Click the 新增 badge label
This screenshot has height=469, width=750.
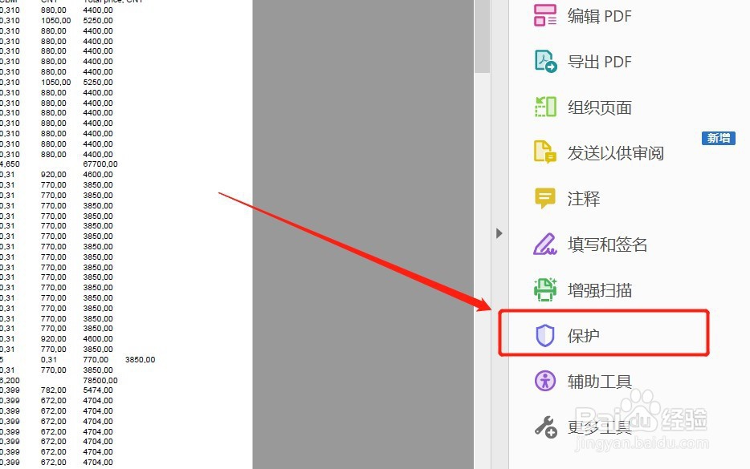point(719,138)
